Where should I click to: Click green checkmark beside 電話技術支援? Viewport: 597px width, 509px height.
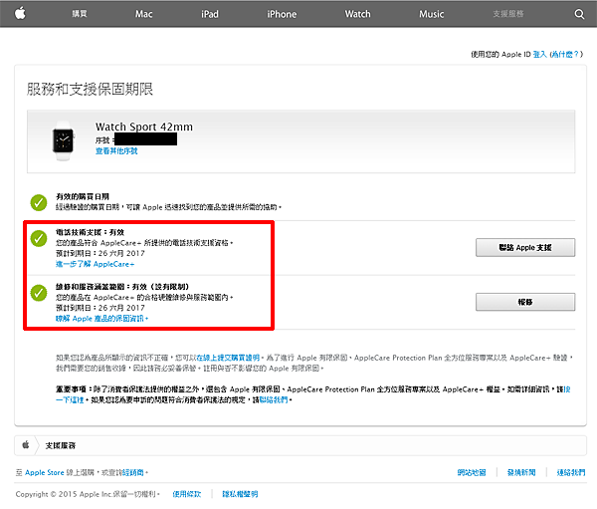39,238
